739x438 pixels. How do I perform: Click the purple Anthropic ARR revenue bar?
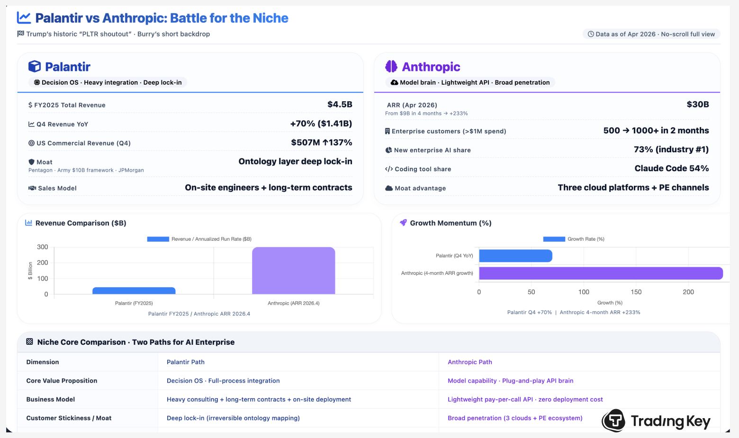point(293,271)
